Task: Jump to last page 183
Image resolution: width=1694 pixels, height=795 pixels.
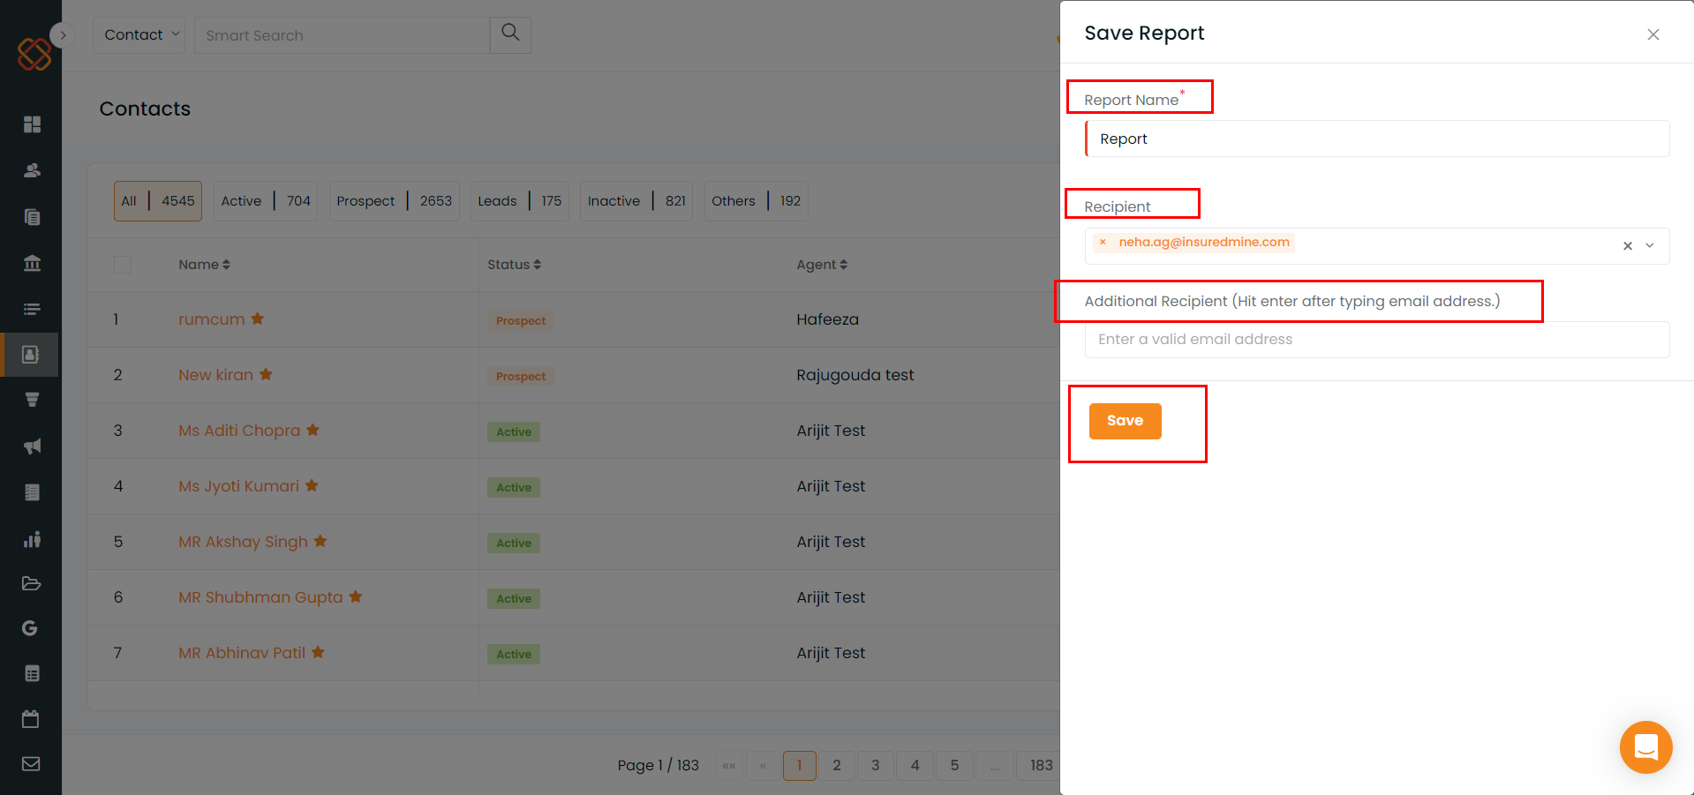Action: pyautogui.click(x=1039, y=766)
